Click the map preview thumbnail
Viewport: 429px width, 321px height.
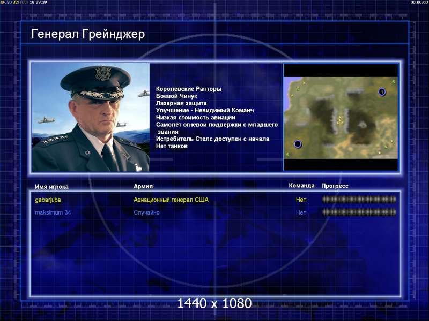click(341, 117)
